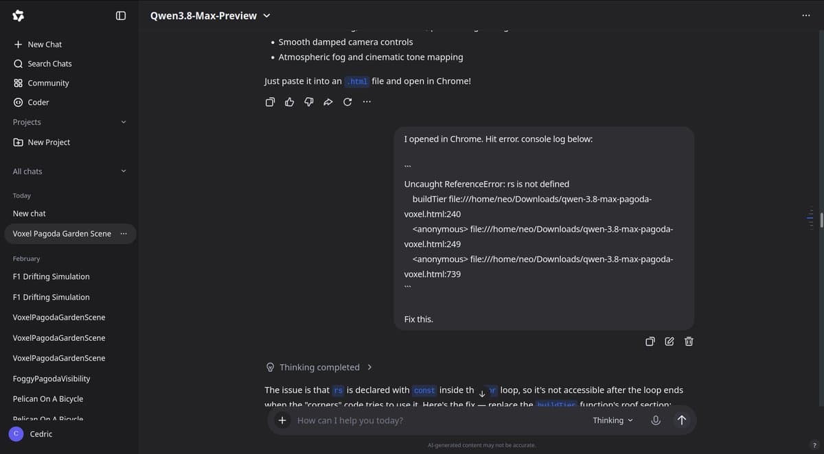
Task: Click the plus attachment button in input
Action: coord(282,420)
